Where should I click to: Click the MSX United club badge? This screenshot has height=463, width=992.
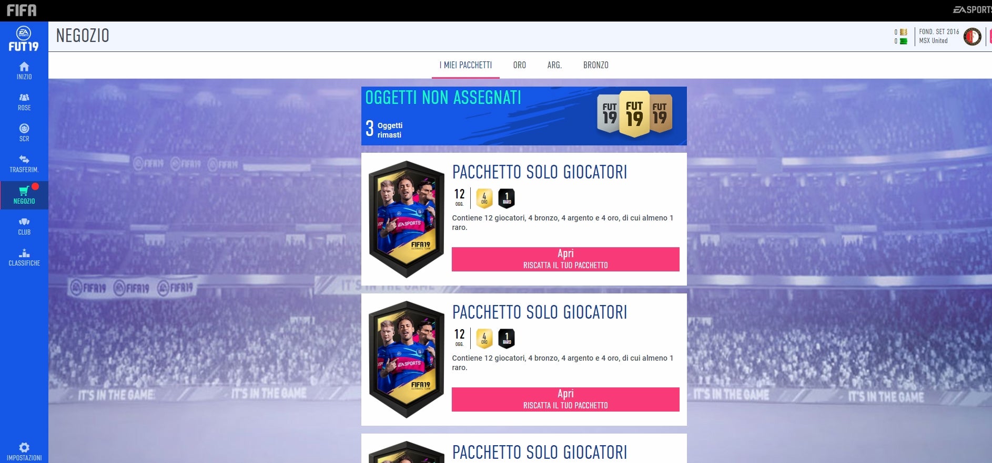972,36
